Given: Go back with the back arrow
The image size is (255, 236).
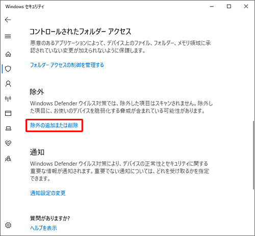Looking at the screenshot, I should click(x=8, y=20).
